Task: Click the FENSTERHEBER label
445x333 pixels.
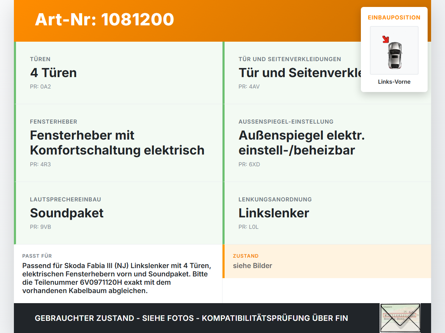Action: point(54,122)
